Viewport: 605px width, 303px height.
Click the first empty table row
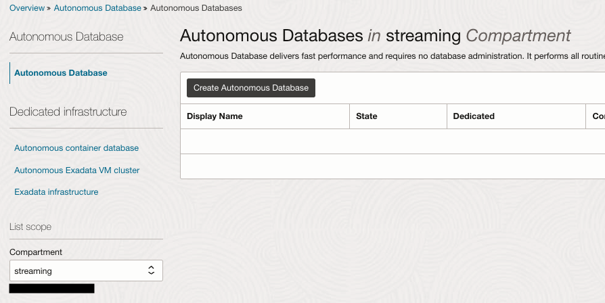click(x=392, y=141)
